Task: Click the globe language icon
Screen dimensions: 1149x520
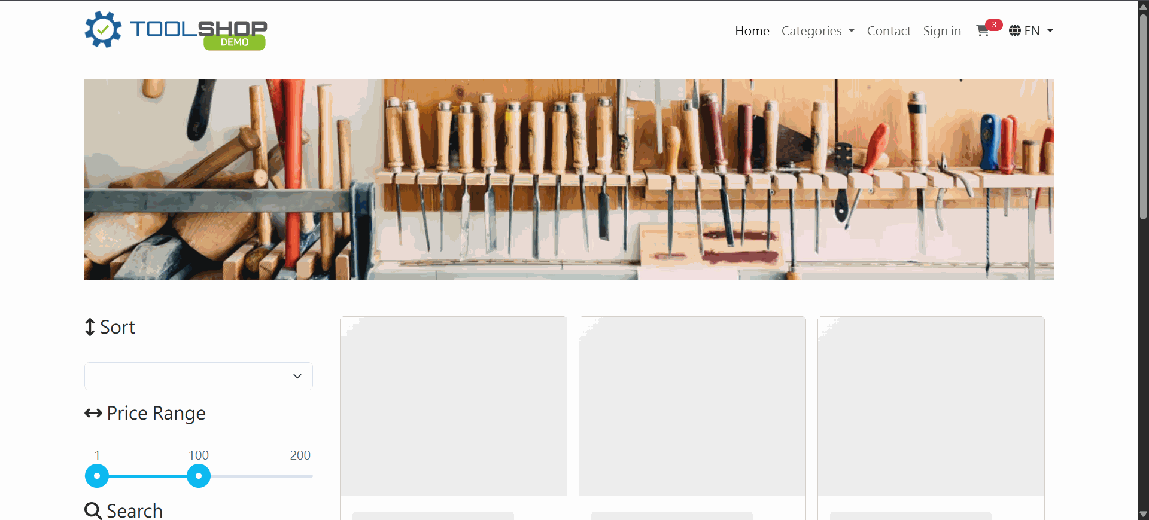Action: pos(1015,31)
